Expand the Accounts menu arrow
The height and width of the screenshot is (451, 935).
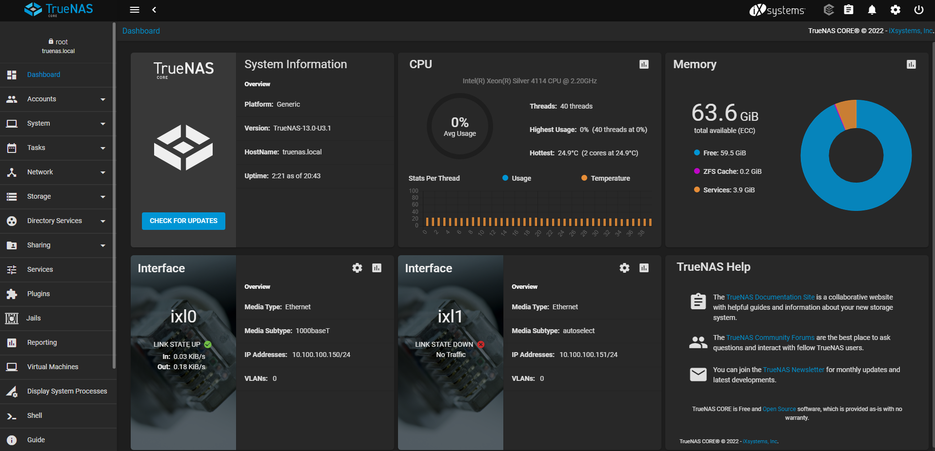(x=103, y=99)
